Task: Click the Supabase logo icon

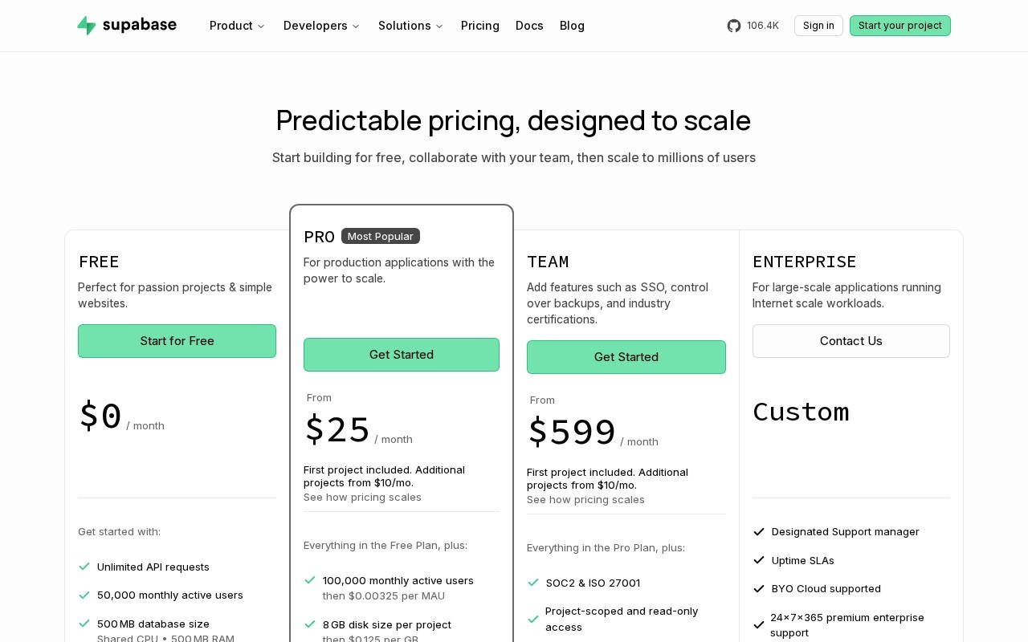Action: point(87,26)
